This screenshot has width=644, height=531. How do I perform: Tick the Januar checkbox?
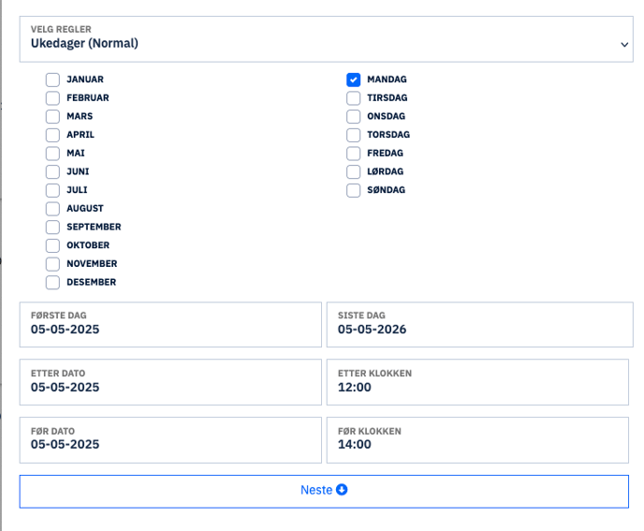[52, 80]
